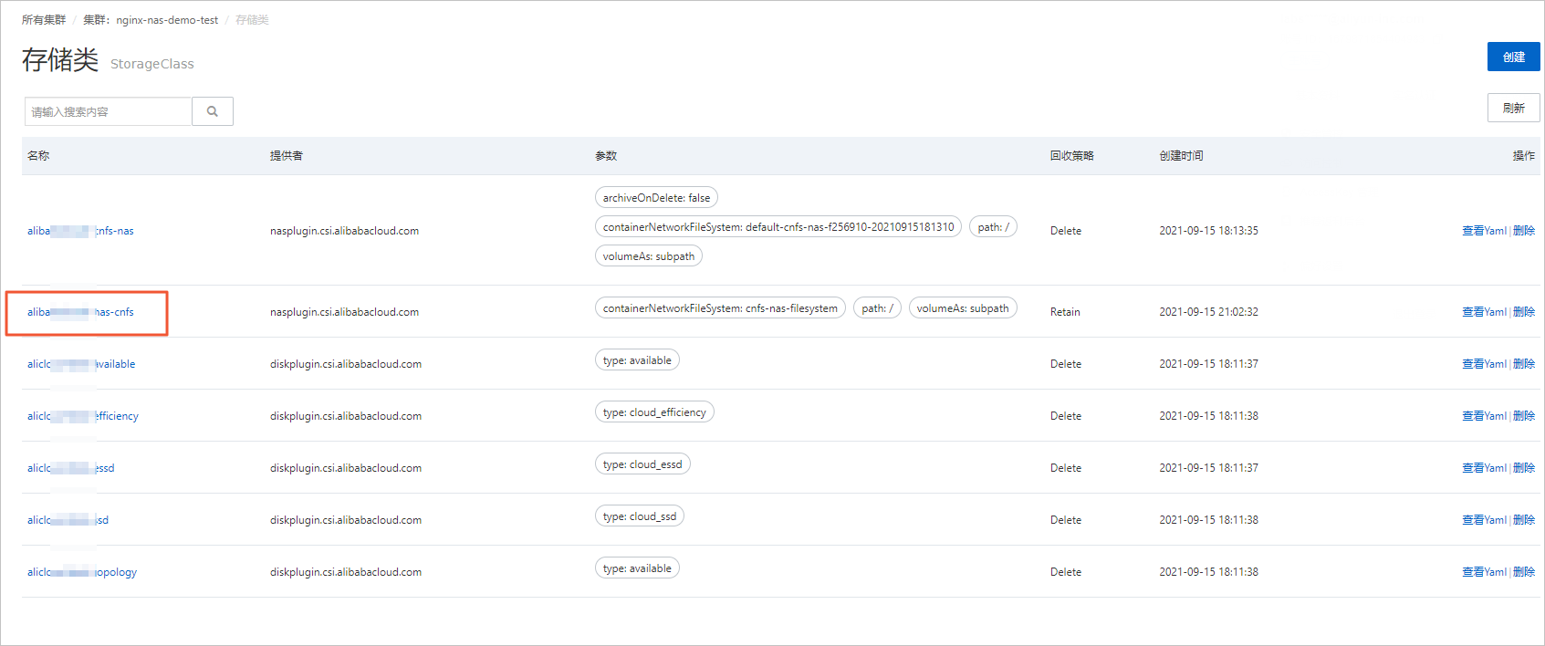This screenshot has width=1545, height=646.
Task: Click nasplugin.csi.alibabacloud.com in the cnfs-nas row
Action: coord(345,231)
